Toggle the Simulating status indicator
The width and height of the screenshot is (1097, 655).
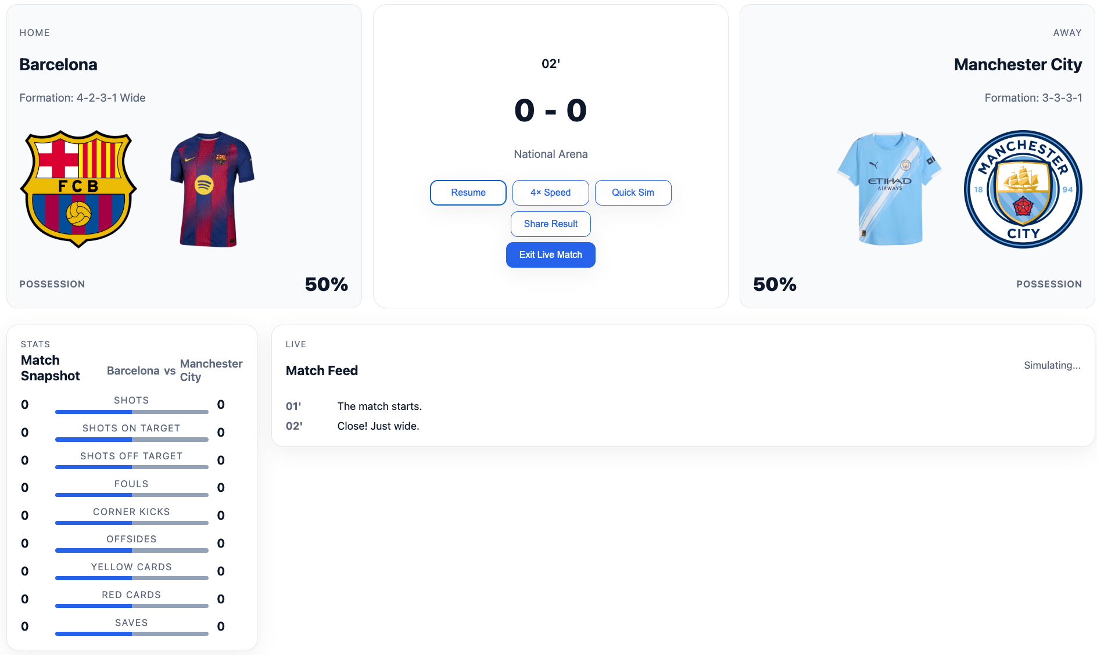pos(1052,365)
